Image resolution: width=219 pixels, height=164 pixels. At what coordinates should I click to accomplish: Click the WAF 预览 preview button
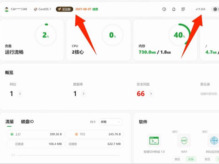click(177, 159)
